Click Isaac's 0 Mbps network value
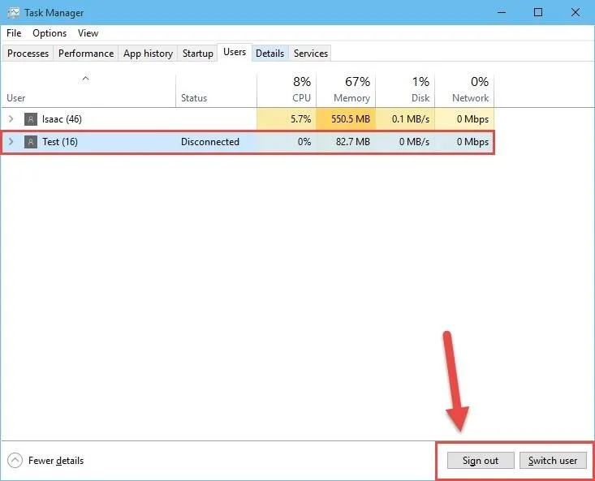This screenshot has height=481, width=595. point(472,119)
